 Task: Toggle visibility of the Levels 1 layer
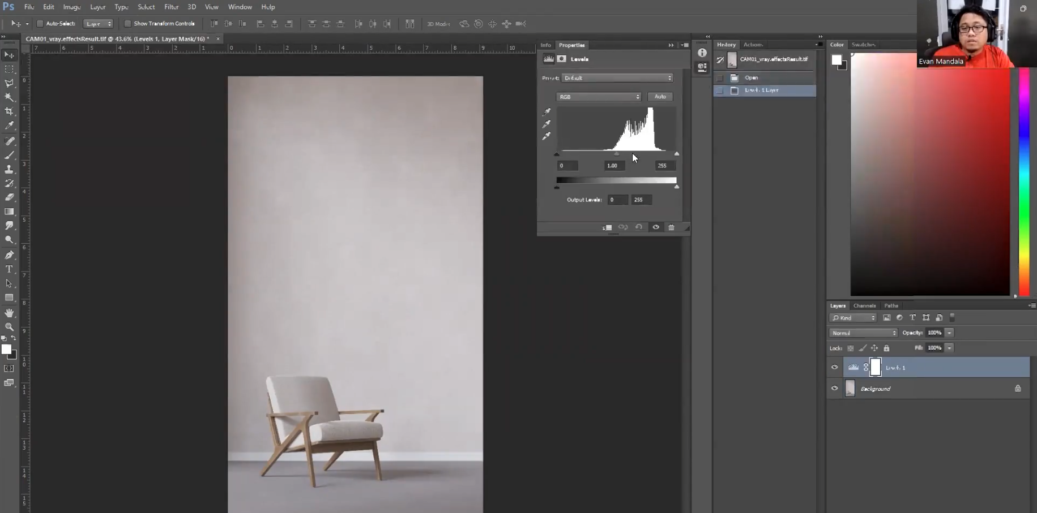pos(834,367)
